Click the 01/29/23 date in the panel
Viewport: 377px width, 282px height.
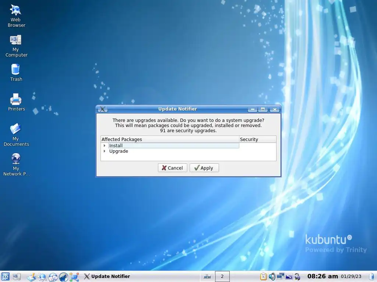(351, 276)
